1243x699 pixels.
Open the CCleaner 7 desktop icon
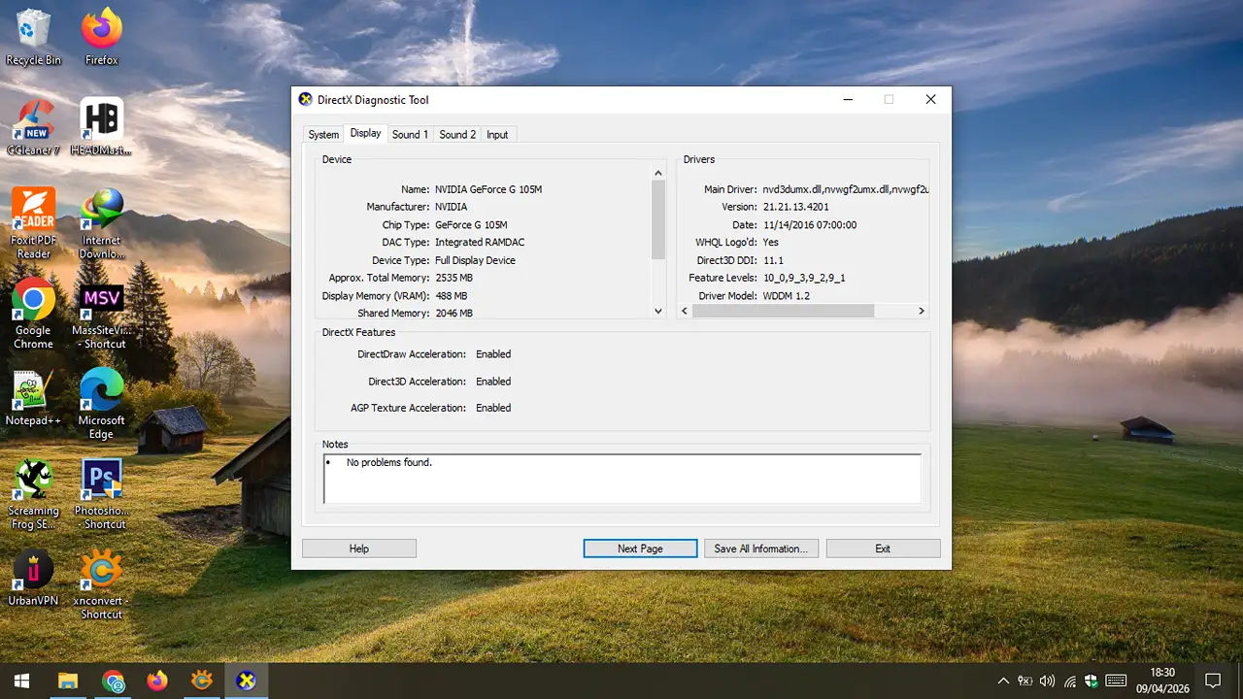tap(33, 127)
